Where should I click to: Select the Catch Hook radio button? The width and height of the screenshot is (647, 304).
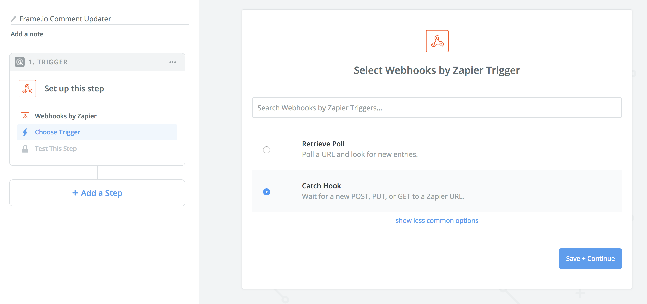point(267,192)
